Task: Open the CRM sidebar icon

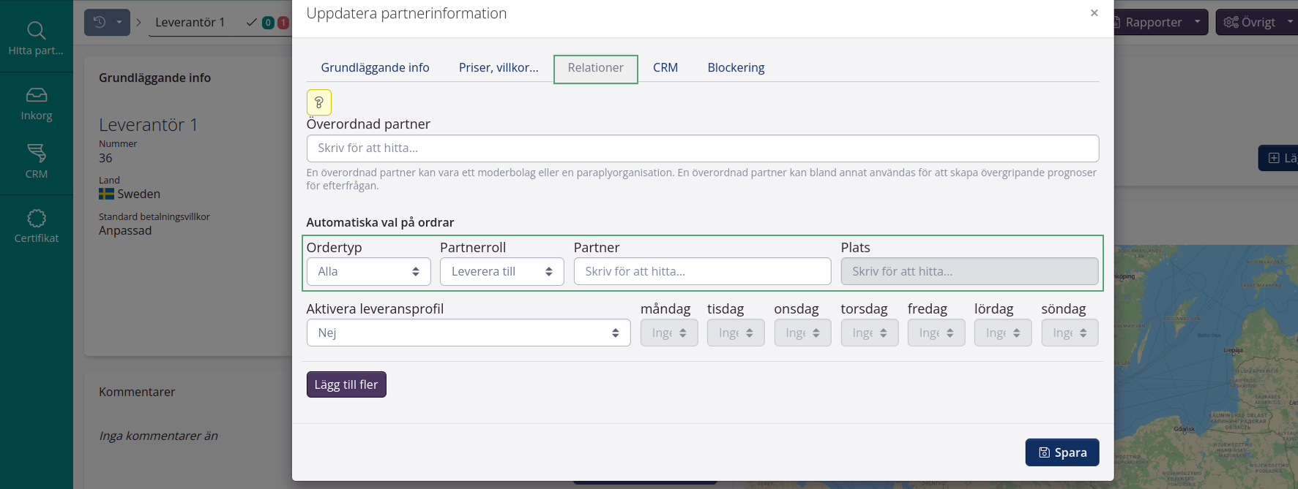Action: tap(36, 153)
